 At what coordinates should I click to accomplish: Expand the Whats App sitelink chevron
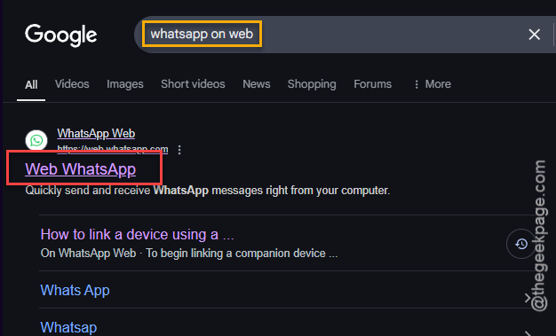[527, 298]
